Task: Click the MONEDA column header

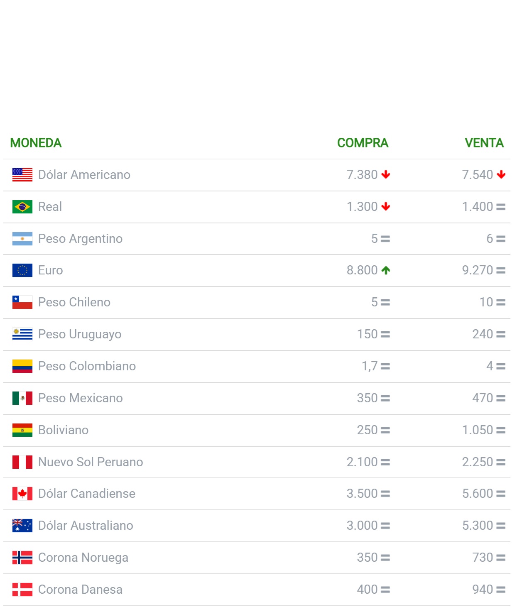Action: 36,143
